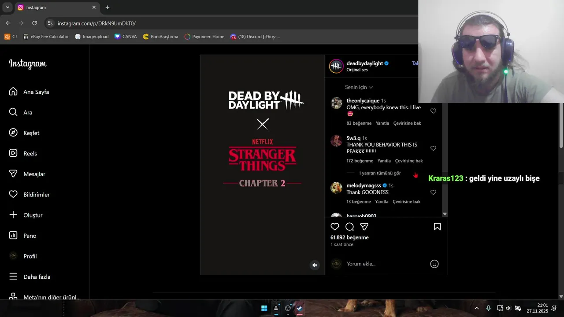Reply (Yanıtla) to melodymagsss's comment
The image size is (564, 317).
pyautogui.click(x=382, y=202)
